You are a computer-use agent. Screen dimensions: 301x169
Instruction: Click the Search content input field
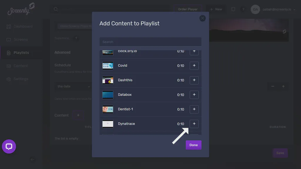pos(150,42)
